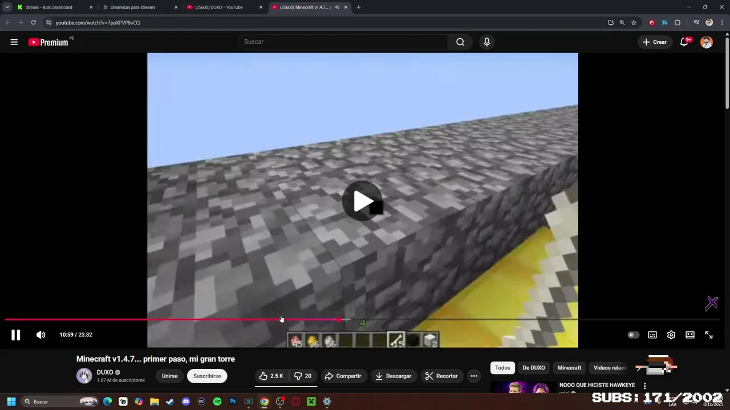Open options for the HAWKEYE video
This screenshot has height=410, width=730.
pos(644,386)
